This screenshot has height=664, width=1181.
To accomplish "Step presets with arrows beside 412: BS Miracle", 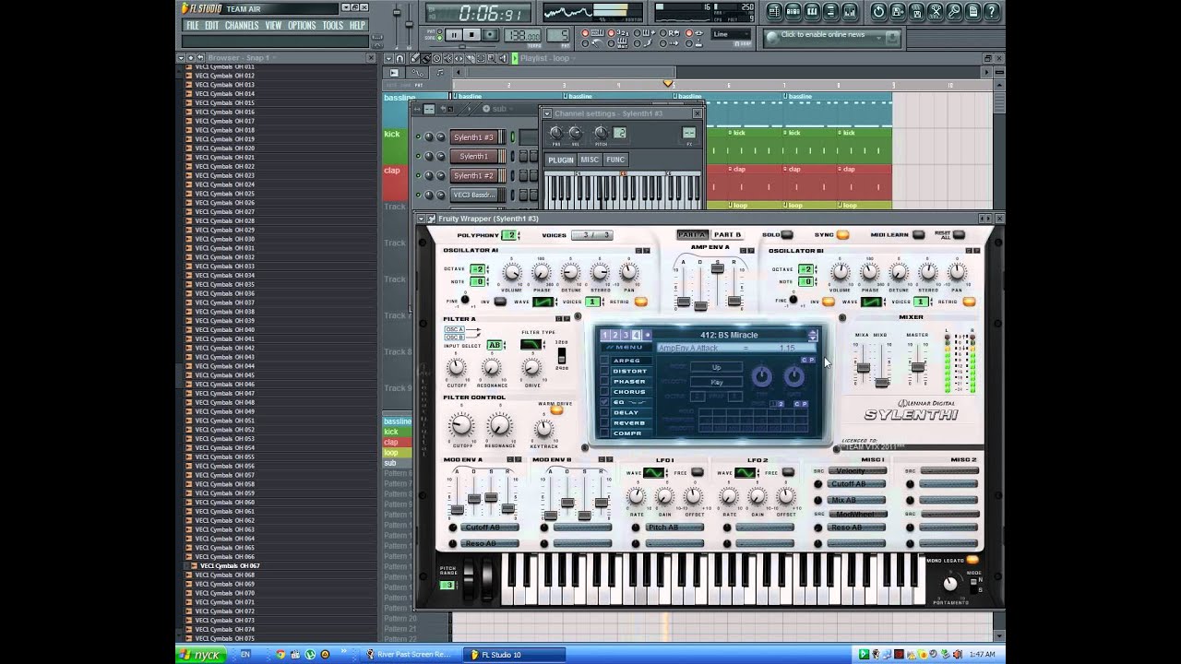I will tap(813, 335).
